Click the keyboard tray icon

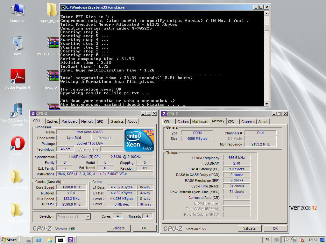pyautogui.click(x=277, y=240)
